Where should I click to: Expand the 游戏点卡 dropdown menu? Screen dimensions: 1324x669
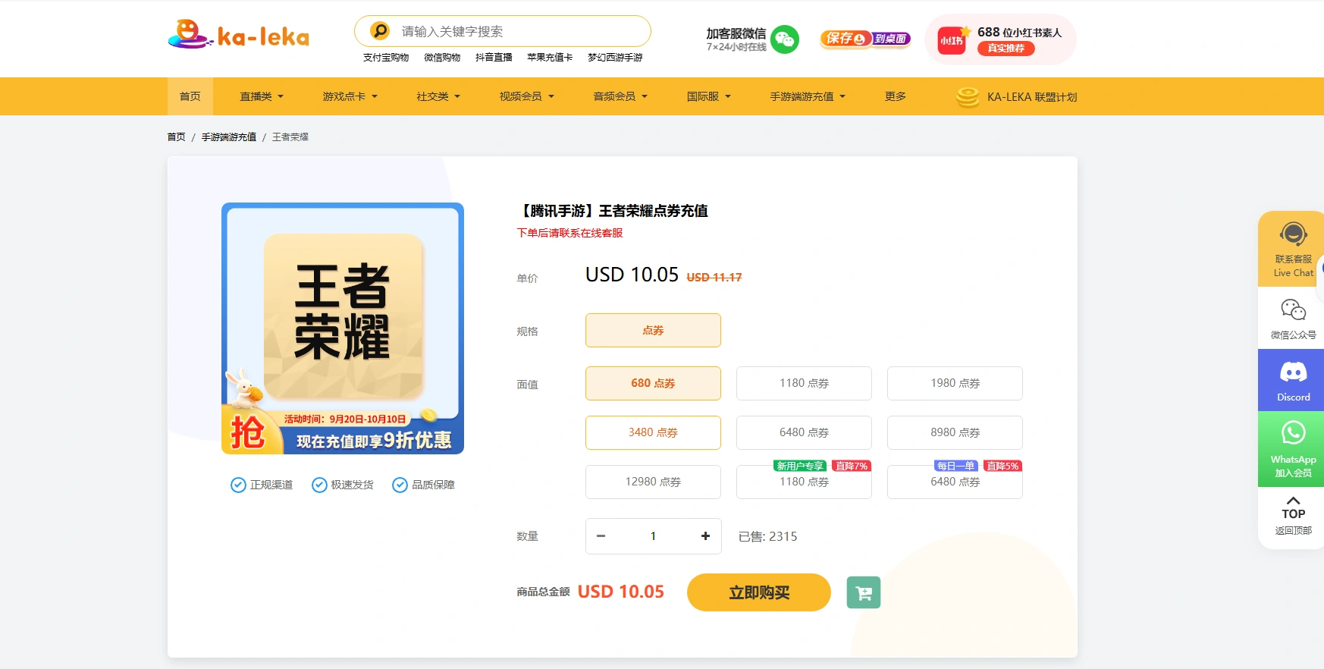pos(350,96)
